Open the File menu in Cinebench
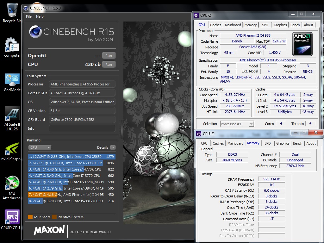 (29, 16)
